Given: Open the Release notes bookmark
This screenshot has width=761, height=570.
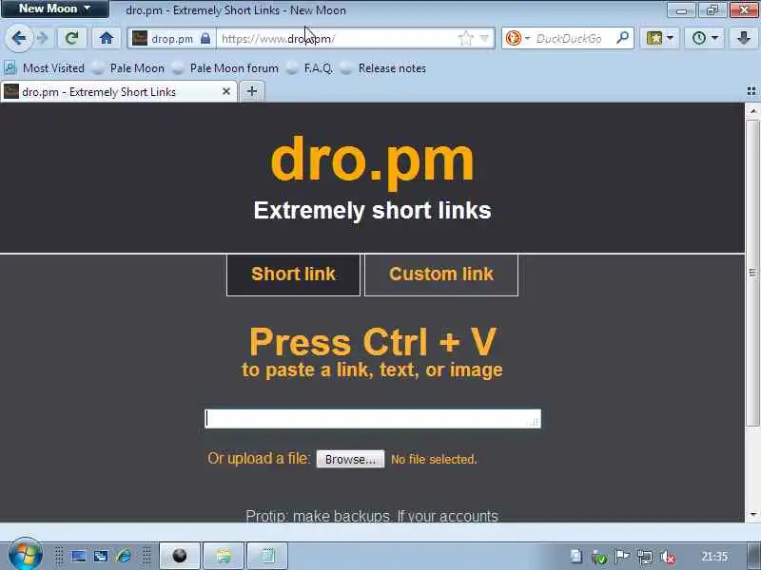Looking at the screenshot, I should (383, 68).
